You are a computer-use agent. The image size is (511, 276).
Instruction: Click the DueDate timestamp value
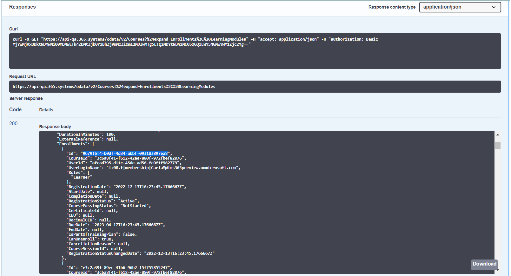point(128,225)
